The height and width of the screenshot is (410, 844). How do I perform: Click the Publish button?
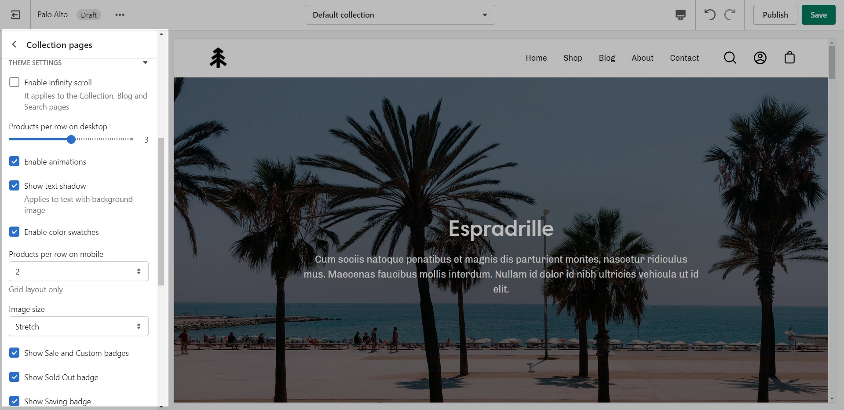click(x=775, y=15)
